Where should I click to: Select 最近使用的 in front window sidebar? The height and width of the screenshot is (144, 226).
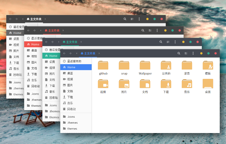tap(76, 61)
